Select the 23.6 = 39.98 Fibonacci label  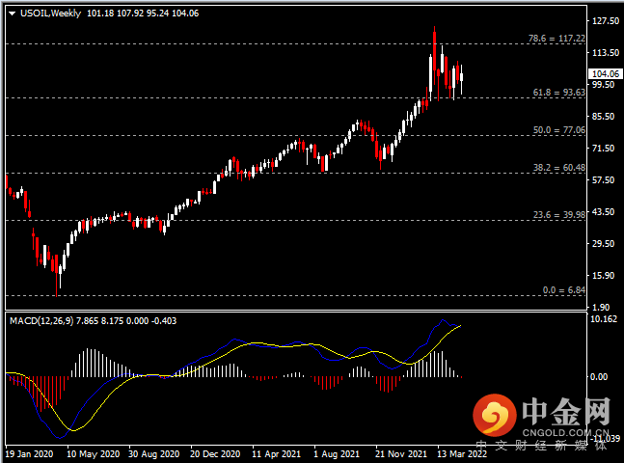[x=558, y=215]
